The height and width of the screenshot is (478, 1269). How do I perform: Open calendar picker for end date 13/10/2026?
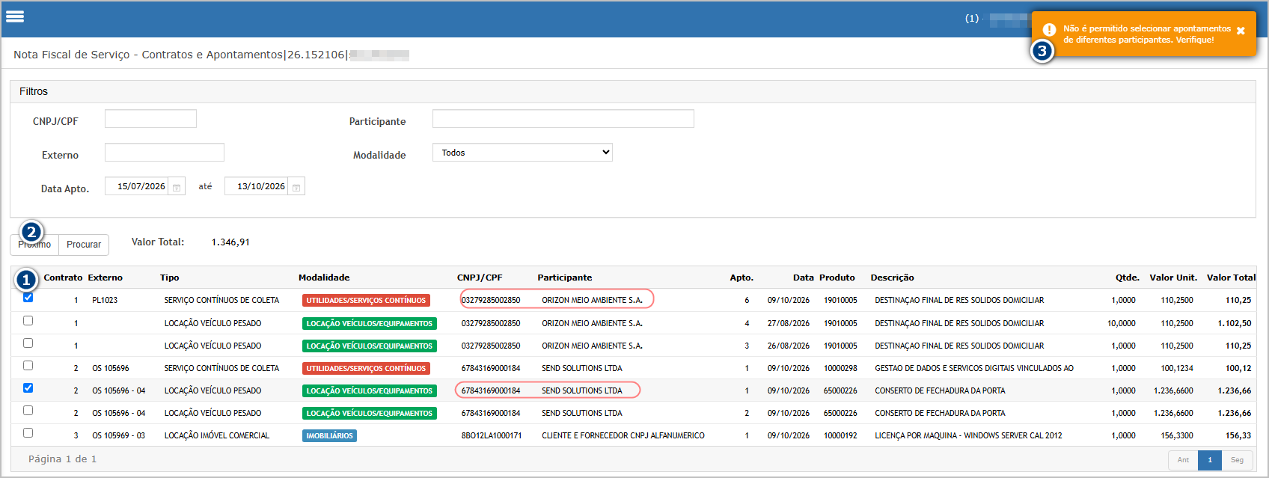296,187
